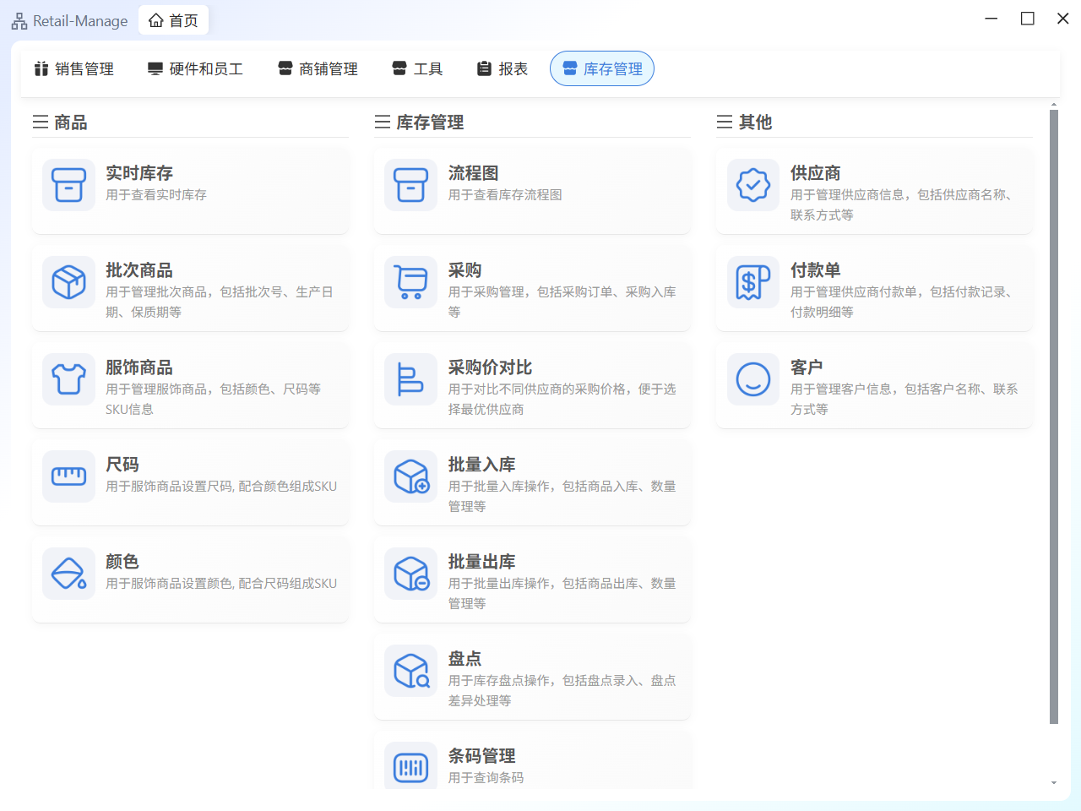Open the 实时库存 box icon
Screen dimensions: 1081x811
(68, 185)
